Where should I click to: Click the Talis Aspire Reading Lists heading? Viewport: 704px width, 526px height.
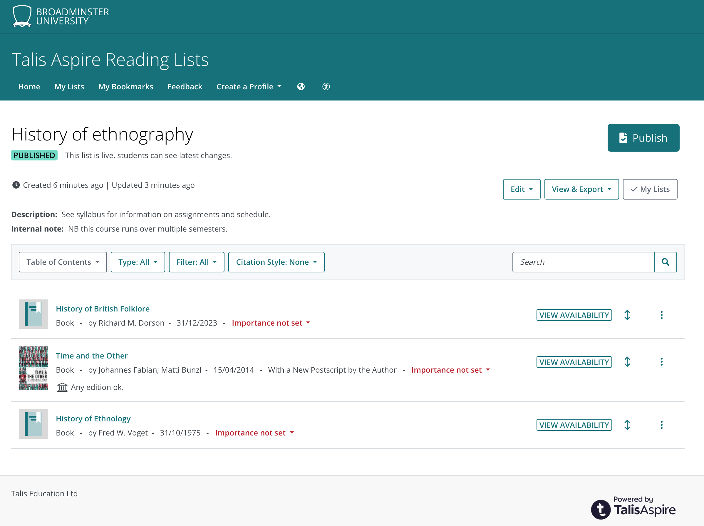point(110,59)
